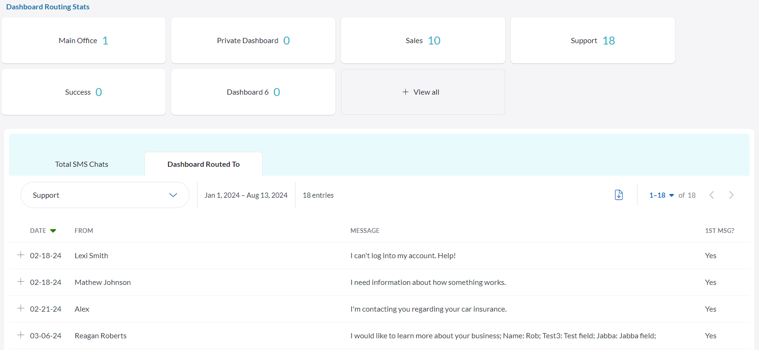Open the Dashboard 6 card
Screen dimensions: 759x350
tap(253, 92)
